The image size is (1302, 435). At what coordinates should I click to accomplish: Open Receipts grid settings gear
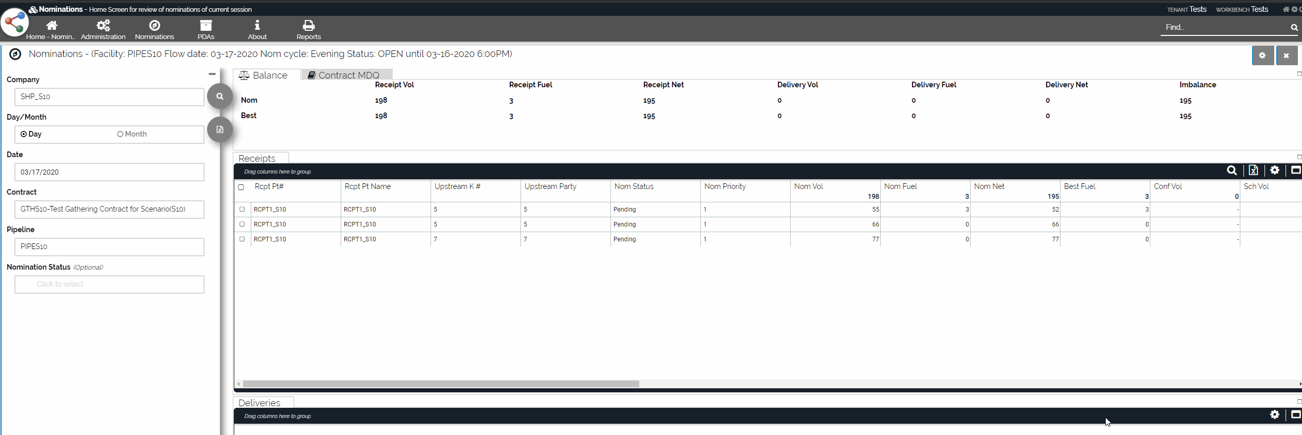click(x=1275, y=171)
